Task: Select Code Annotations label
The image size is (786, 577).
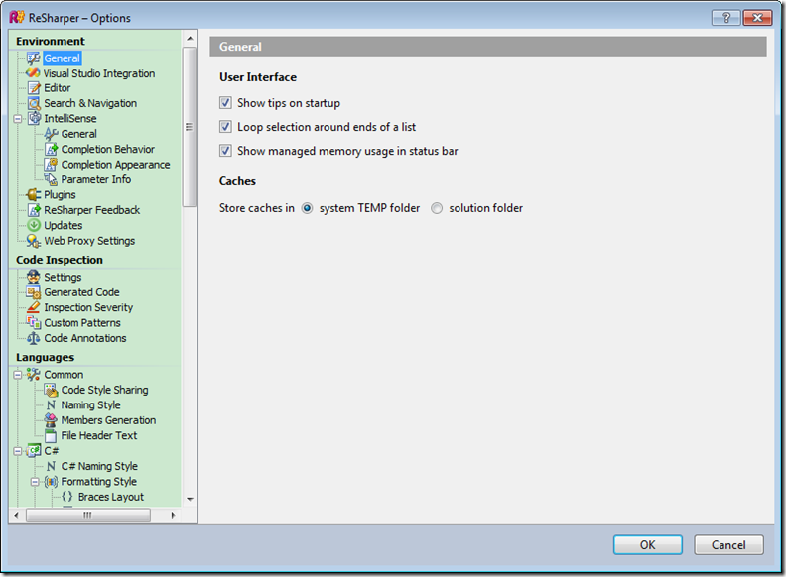Action: pyautogui.click(x=85, y=338)
